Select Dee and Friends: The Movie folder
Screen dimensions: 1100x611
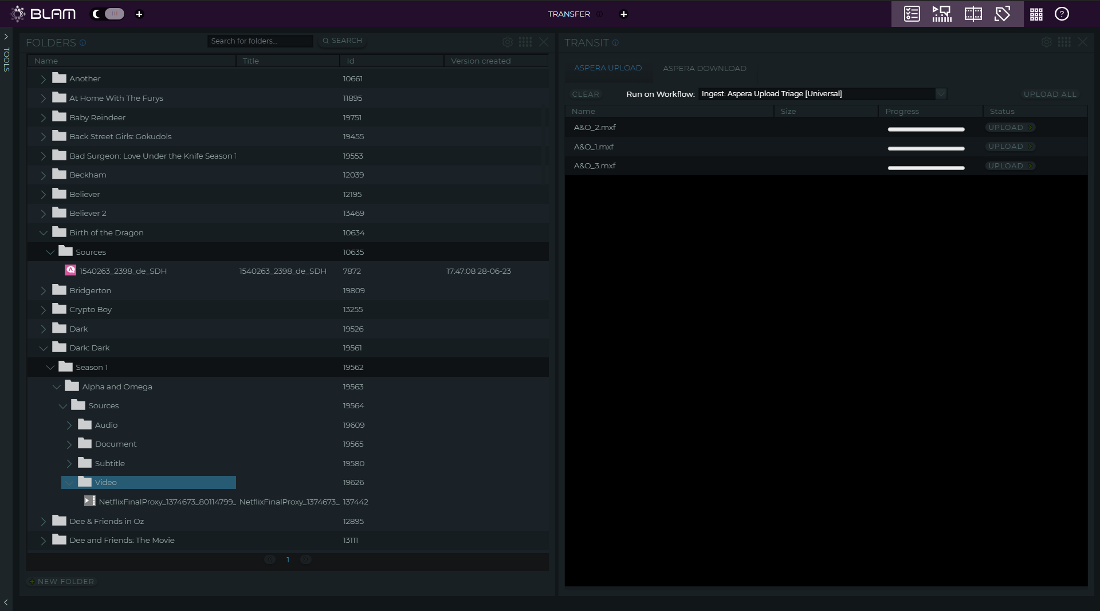click(122, 540)
